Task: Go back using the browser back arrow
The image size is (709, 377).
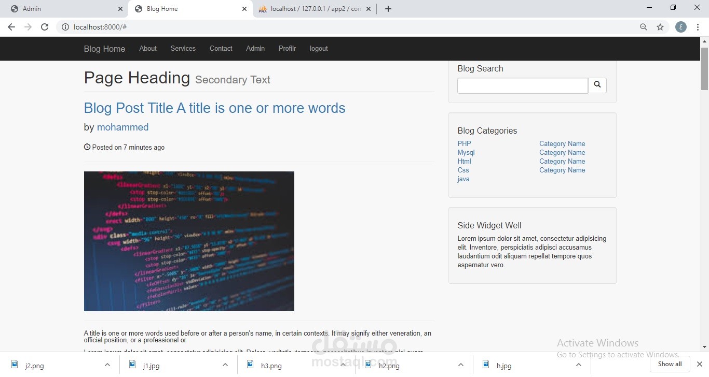Action: coord(11,27)
